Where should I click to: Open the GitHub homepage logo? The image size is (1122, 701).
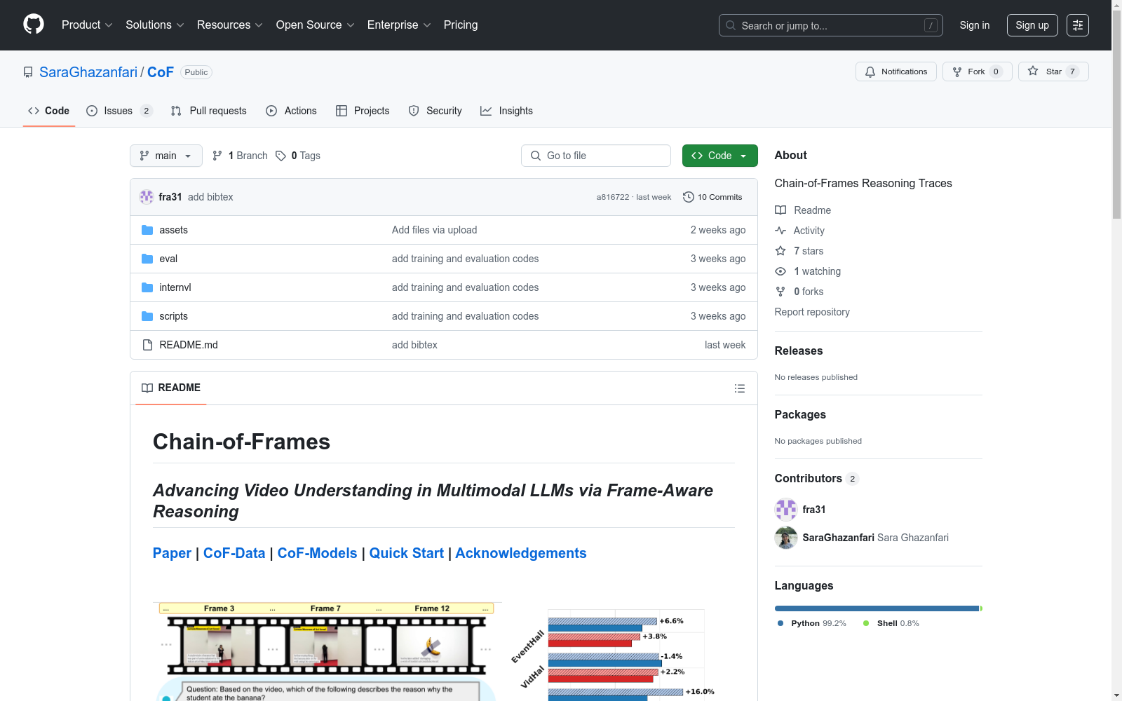(34, 25)
